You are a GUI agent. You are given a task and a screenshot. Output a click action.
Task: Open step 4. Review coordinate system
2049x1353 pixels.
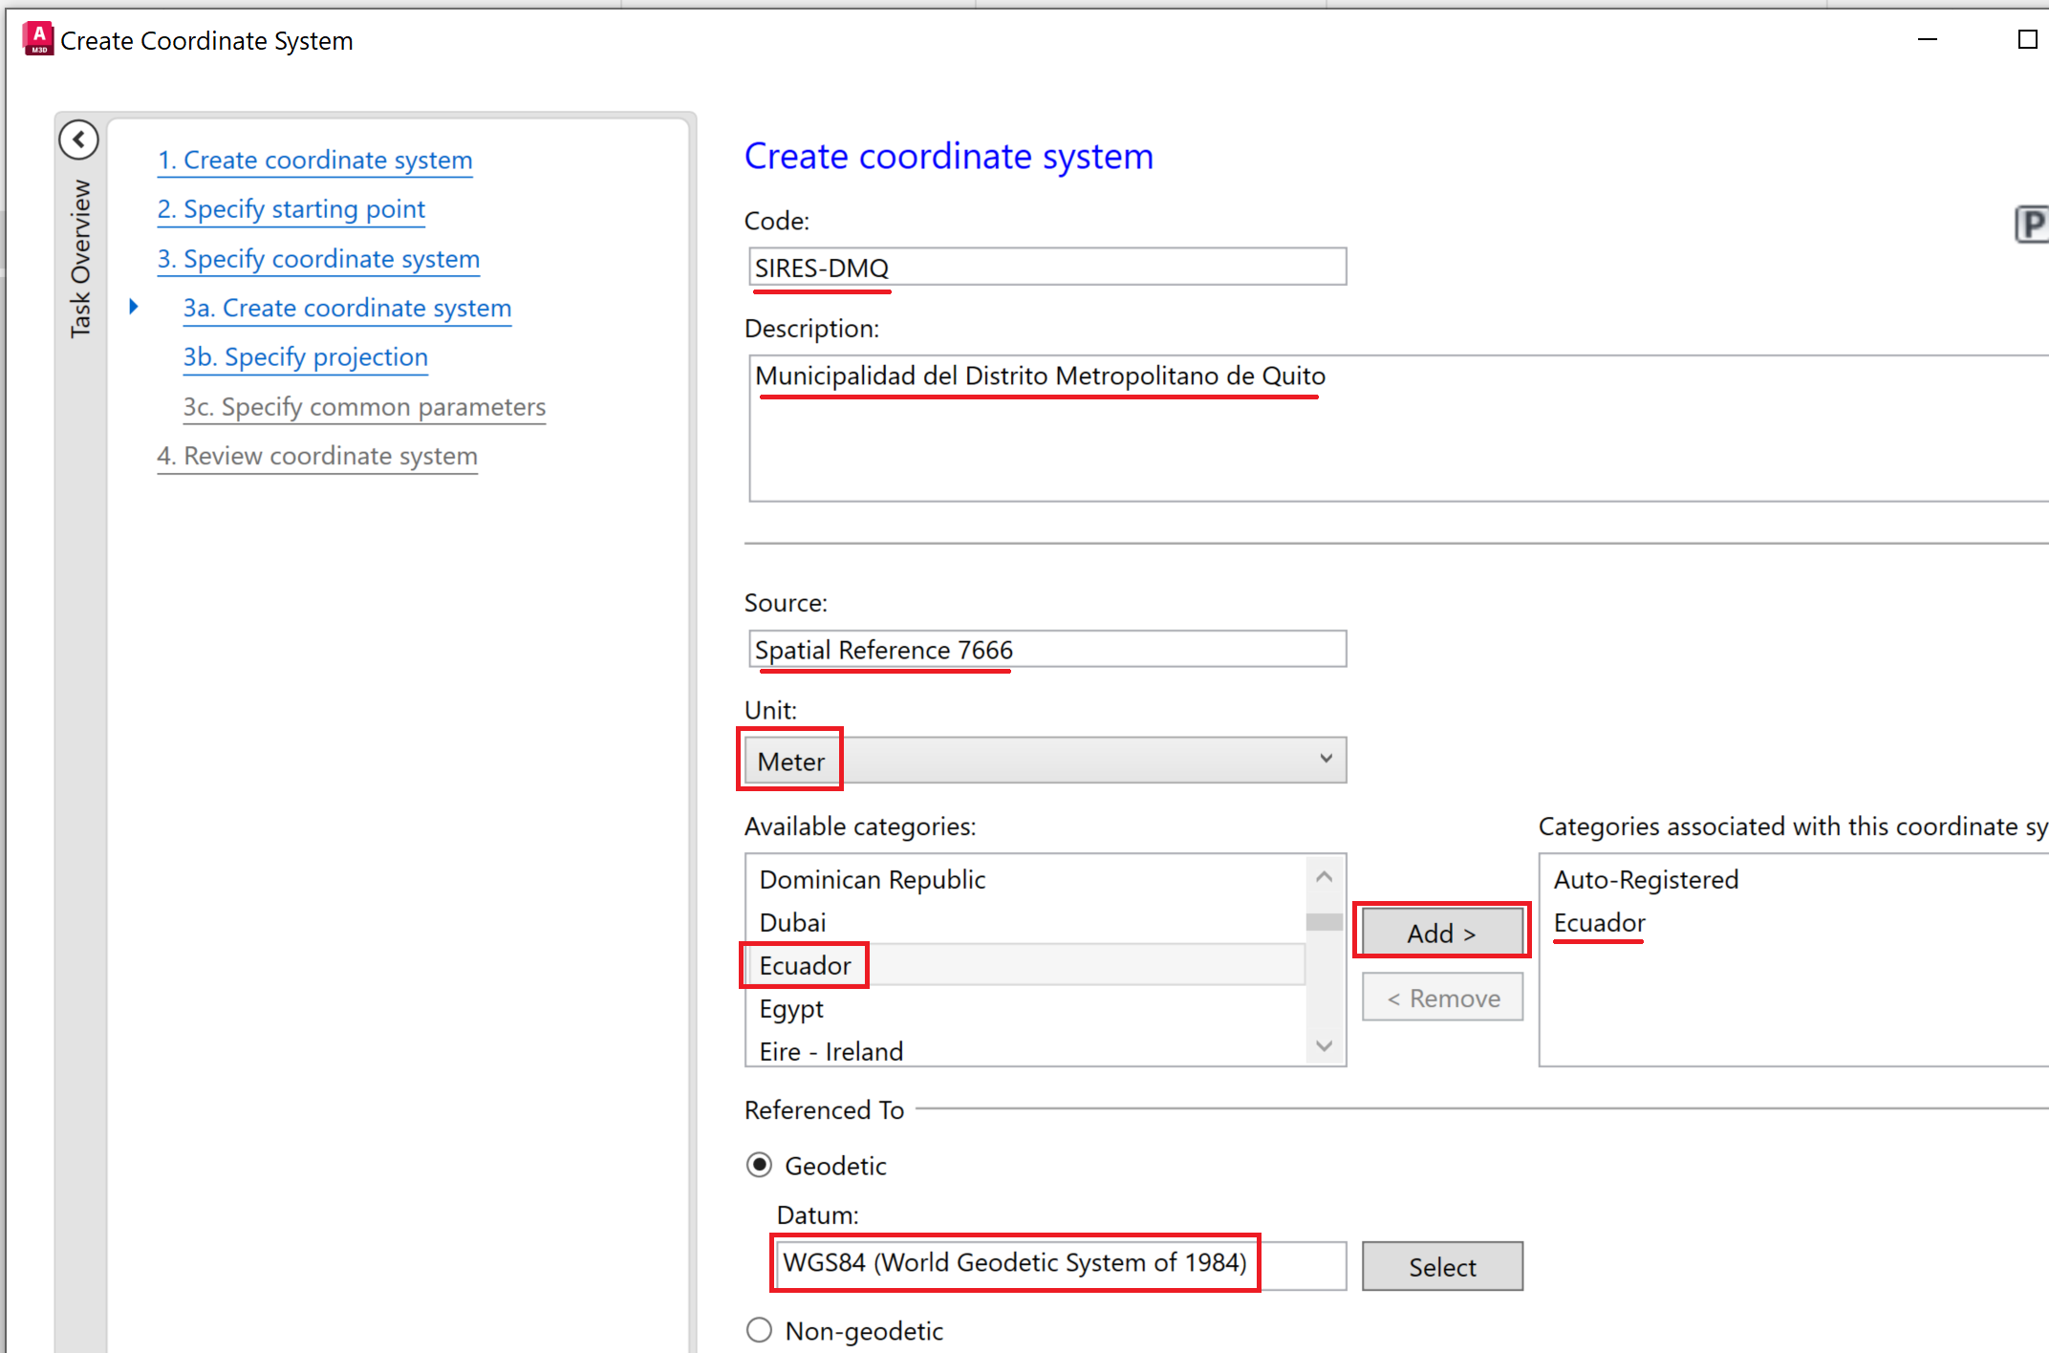(317, 456)
